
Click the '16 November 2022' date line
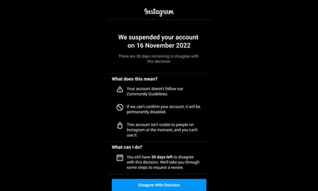[x=159, y=46]
